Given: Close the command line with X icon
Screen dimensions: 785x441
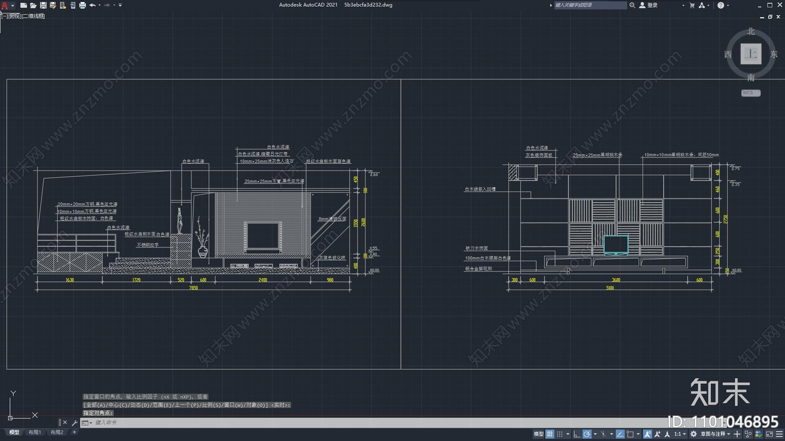Looking at the screenshot, I should pyautogui.click(x=65, y=422).
